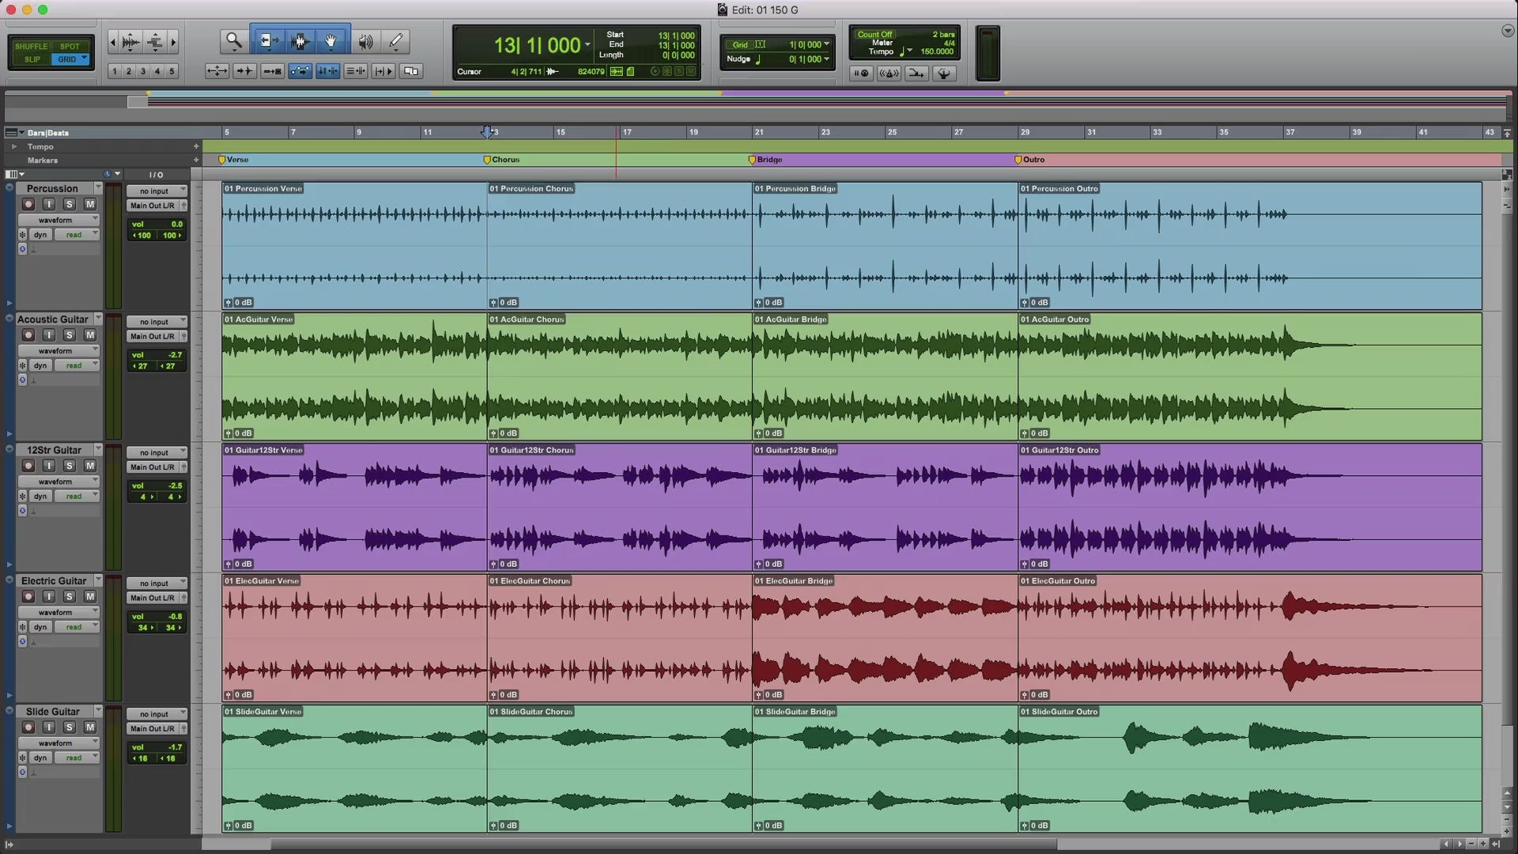
Task: Click the Zoom Toggle button
Action: [x=217, y=71]
